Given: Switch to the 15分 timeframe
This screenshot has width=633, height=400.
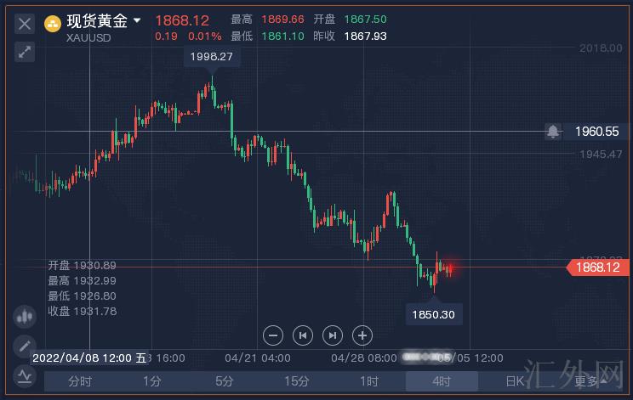Looking at the screenshot, I should [296, 381].
